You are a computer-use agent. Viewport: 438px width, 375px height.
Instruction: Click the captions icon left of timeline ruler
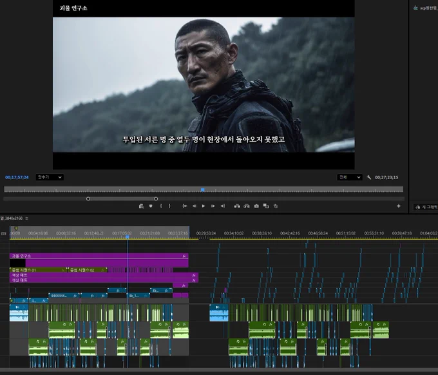[x=4, y=233]
